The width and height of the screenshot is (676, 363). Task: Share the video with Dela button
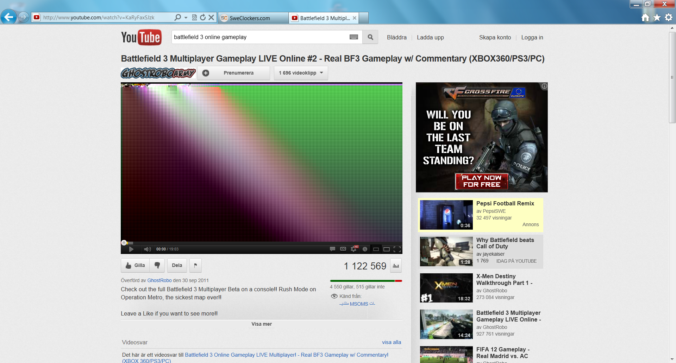(177, 266)
